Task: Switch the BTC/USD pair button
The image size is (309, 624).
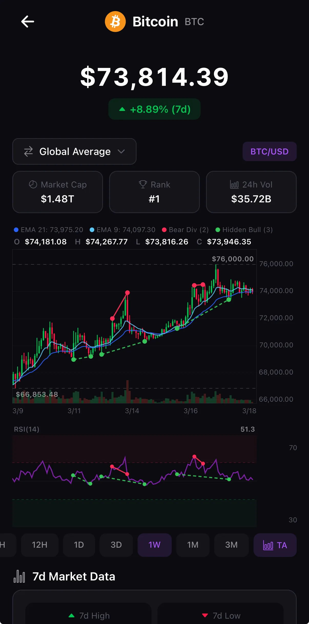Action: [270, 151]
